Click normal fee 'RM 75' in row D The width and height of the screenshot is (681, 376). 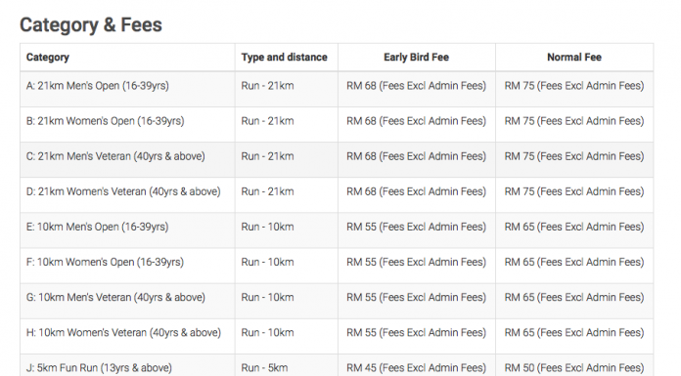[x=520, y=191]
